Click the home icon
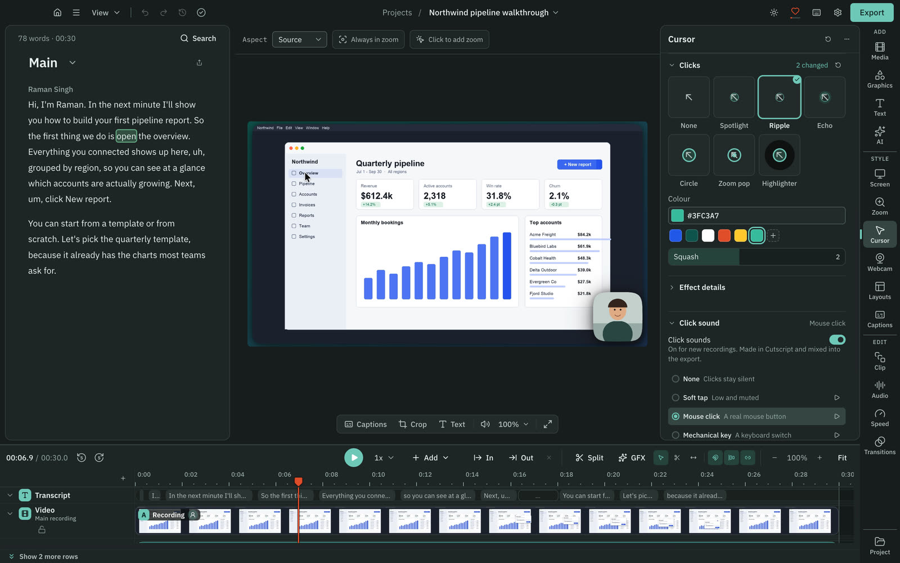This screenshot has width=900, height=563. (x=57, y=12)
